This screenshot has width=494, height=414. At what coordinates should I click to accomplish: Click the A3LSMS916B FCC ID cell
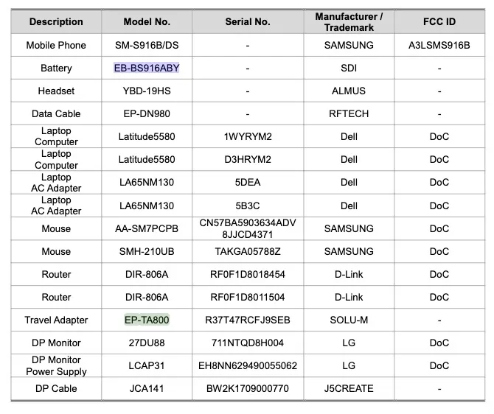[x=439, y=45]
